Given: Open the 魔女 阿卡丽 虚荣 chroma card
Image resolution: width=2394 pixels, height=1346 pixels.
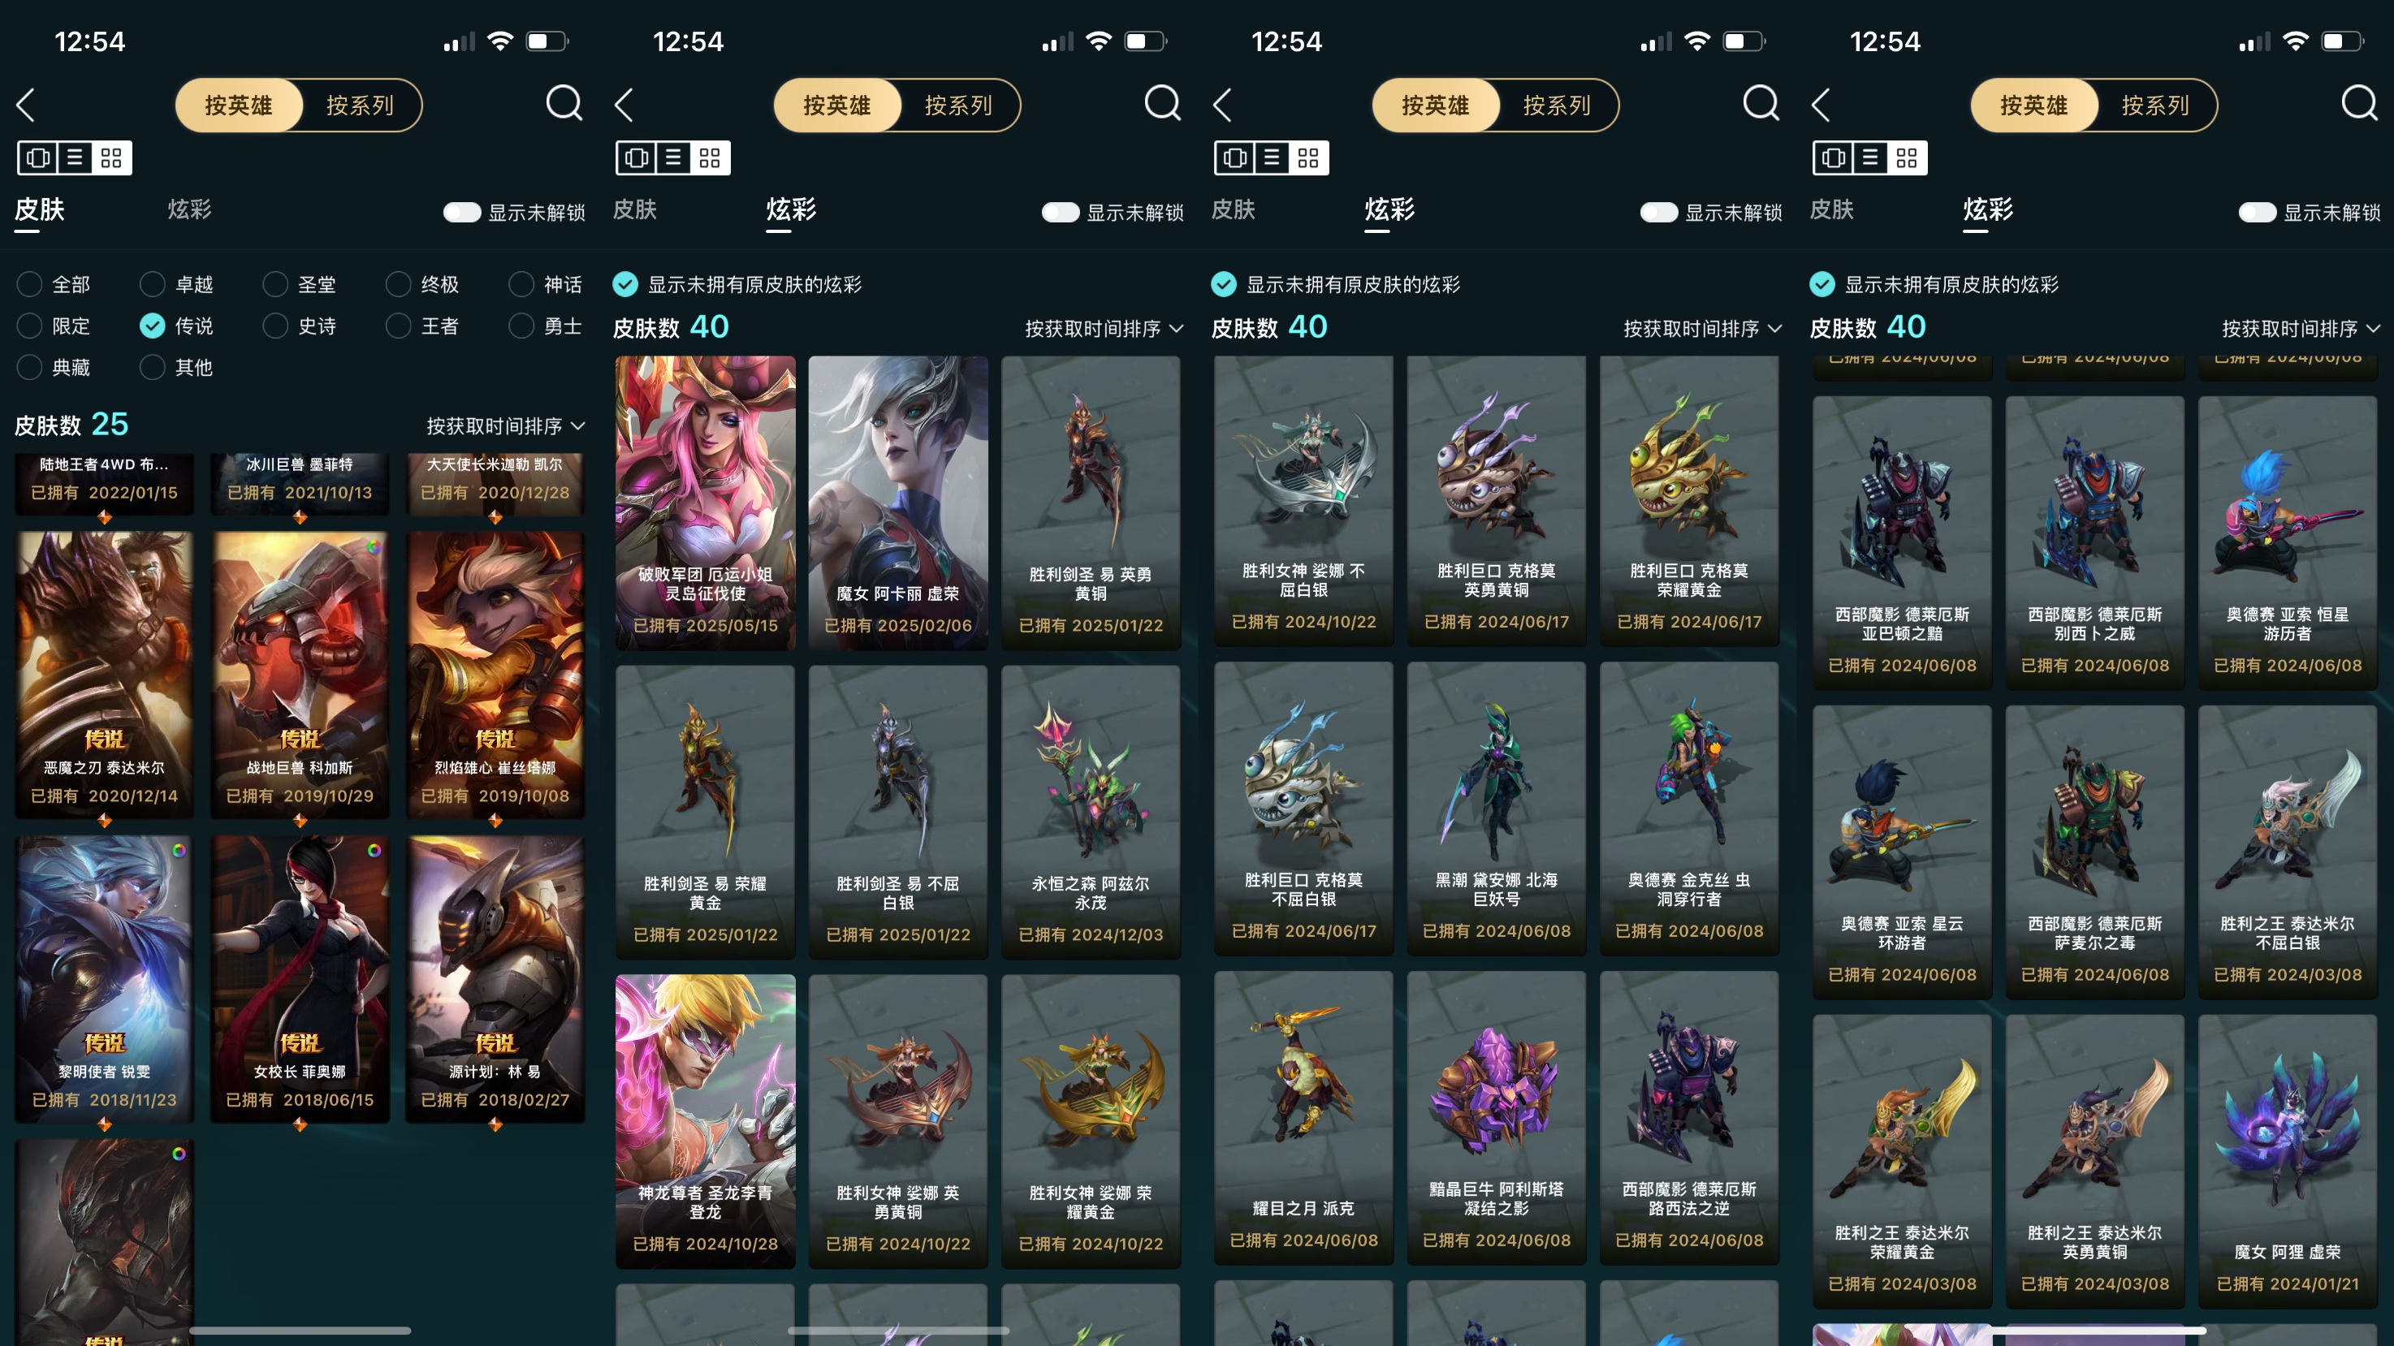Looking at the screenshot, I should (x=898, y=503).
